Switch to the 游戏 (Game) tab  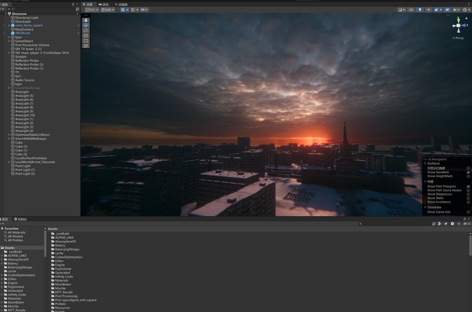103,4
